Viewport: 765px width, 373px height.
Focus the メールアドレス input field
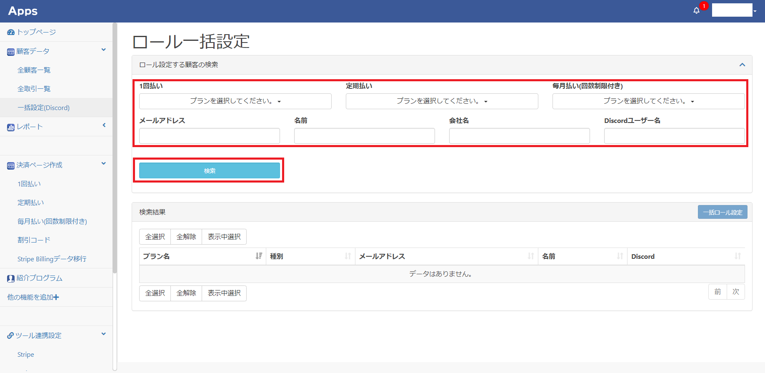click(210, 136)
